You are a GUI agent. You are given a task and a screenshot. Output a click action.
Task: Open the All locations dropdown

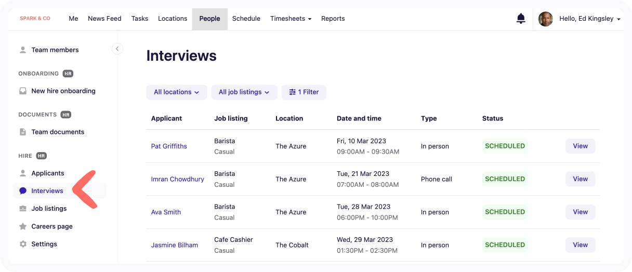click(x=176, y=92)
